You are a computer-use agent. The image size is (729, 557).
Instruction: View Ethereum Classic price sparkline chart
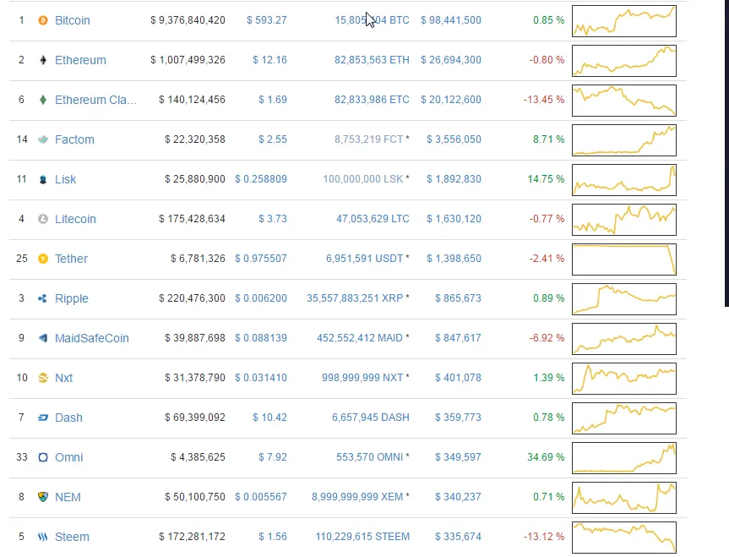(624, 101)
